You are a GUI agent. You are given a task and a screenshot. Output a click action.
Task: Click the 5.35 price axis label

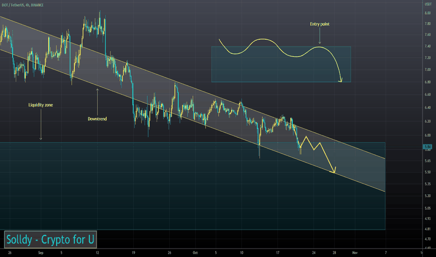428,184
